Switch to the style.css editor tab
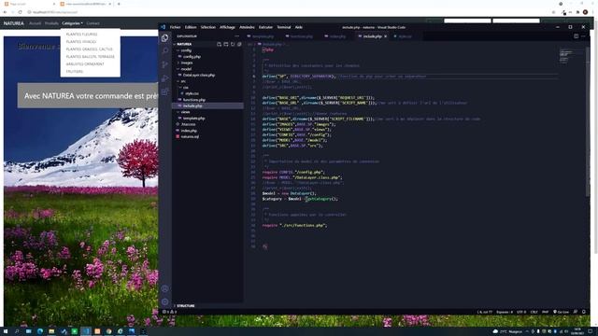Image resolution: width=598 pixels, height=336 pixels. pyautogui.click(x=404, y=36)
